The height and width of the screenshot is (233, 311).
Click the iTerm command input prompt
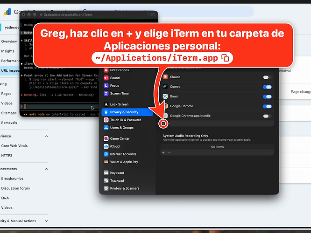[59, 107]
